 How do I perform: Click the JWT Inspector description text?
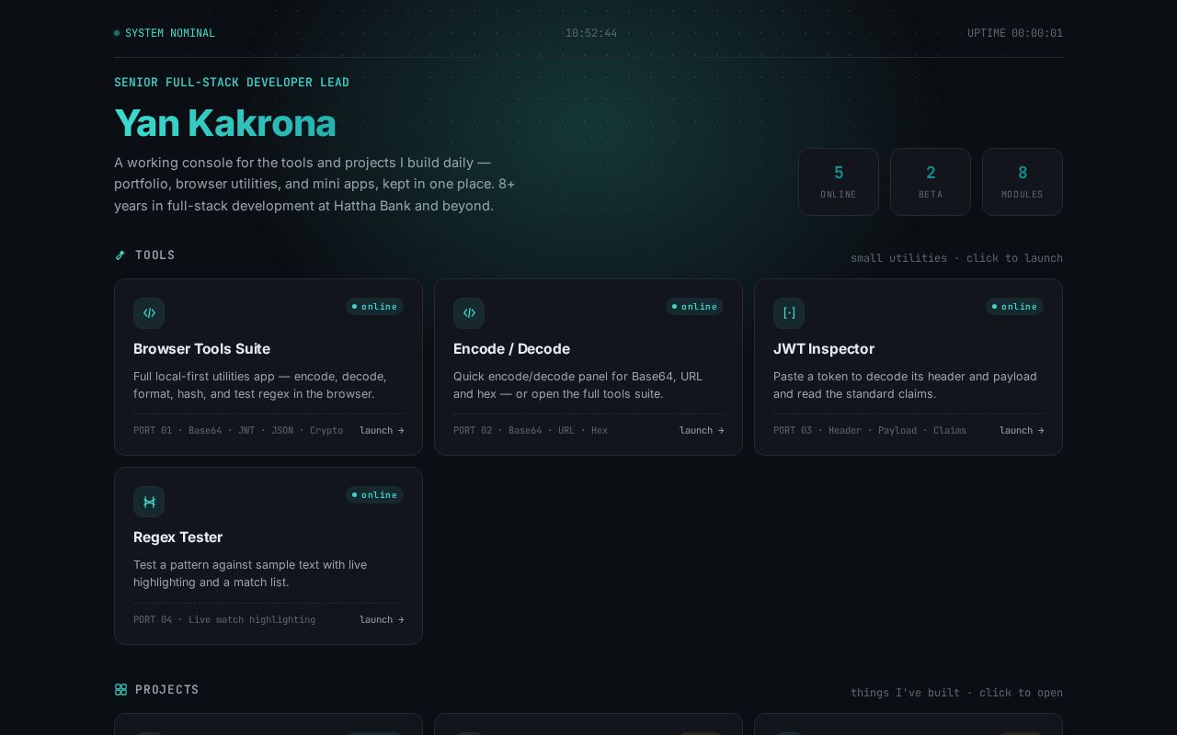(x=905, y=385)
